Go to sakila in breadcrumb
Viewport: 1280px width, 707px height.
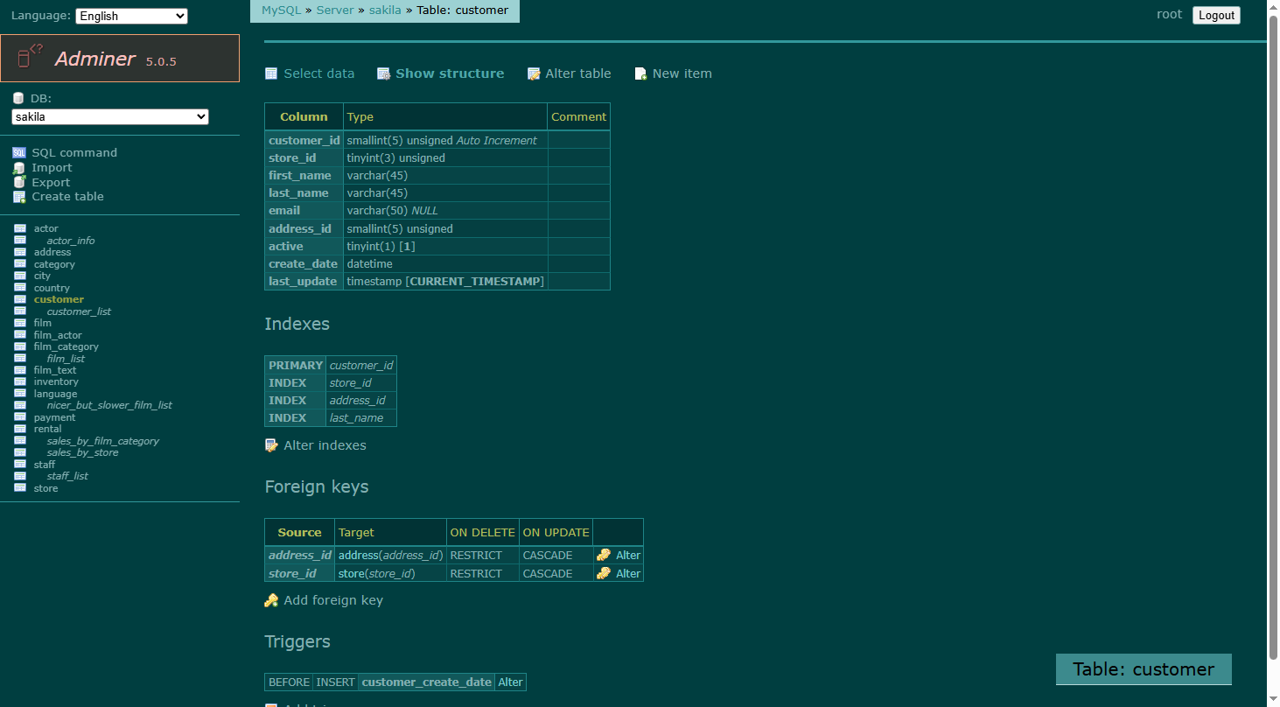point(386,10)
